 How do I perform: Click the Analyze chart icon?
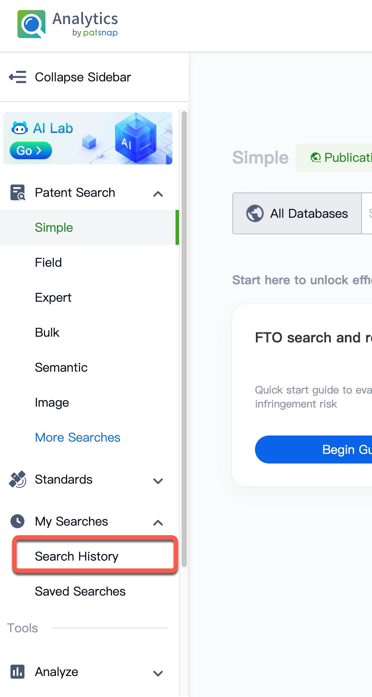(17, 672)
